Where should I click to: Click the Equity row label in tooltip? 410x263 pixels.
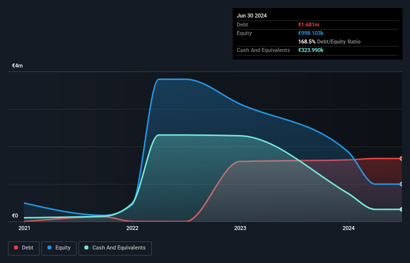[x=244, y=33]
